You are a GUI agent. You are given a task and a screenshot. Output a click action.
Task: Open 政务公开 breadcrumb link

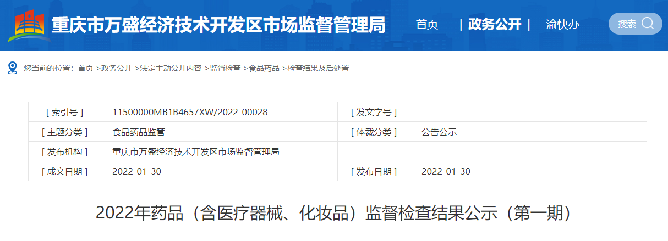coord(117,69)
